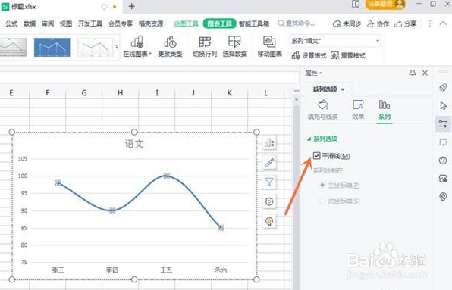The height and width of the screenshot is (290, 452).
Task: Click the location pin icon in sidebar
Action: (443, 197)
